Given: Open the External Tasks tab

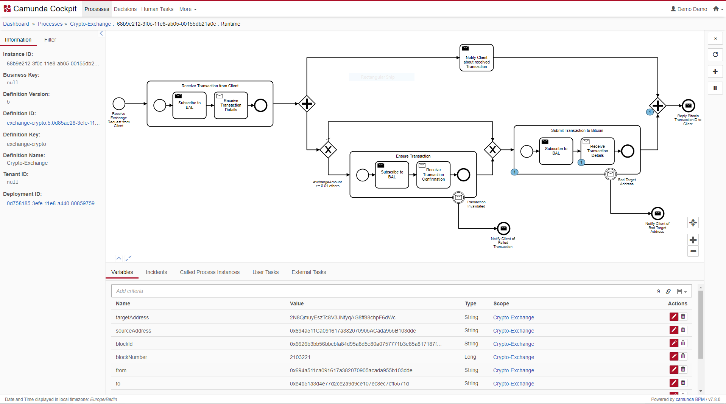Looking at the screenshot, I should click(x=308, y=272).
